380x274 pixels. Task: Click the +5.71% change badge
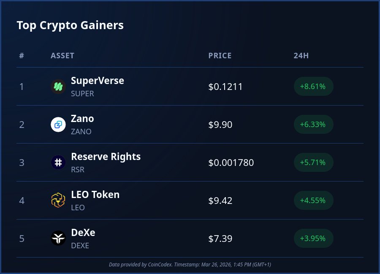tap(313, 163)
